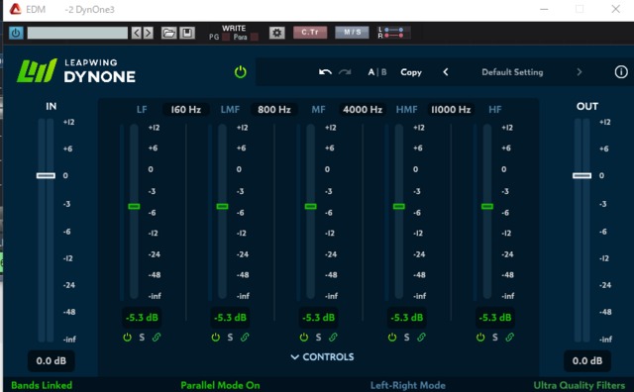The image size is (634, 392).
Task: Toggle the MF band power button
Action: 304,337
